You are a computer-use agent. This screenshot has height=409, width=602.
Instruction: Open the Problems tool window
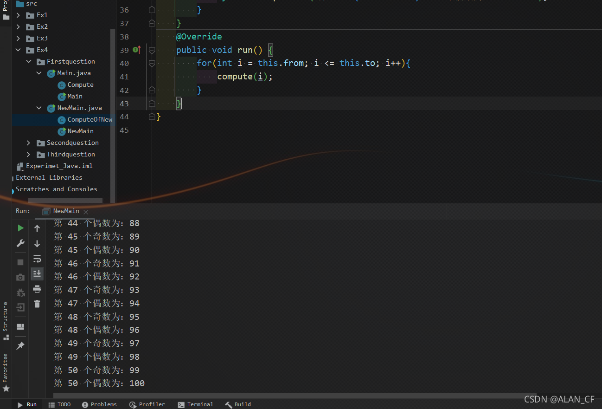point(99,404)
